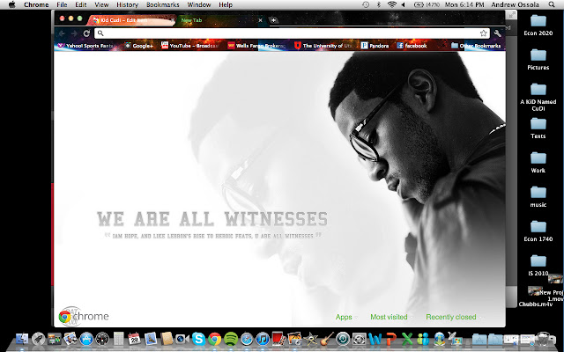Open Microsoft Word from the dock
Image resolution: width=564 pixels, height=352 pixels.
click(375, 339)
